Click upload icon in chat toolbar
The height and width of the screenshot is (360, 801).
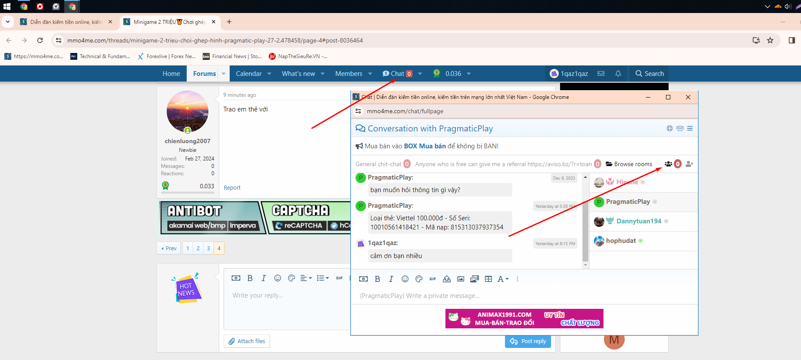click(447, 279)
